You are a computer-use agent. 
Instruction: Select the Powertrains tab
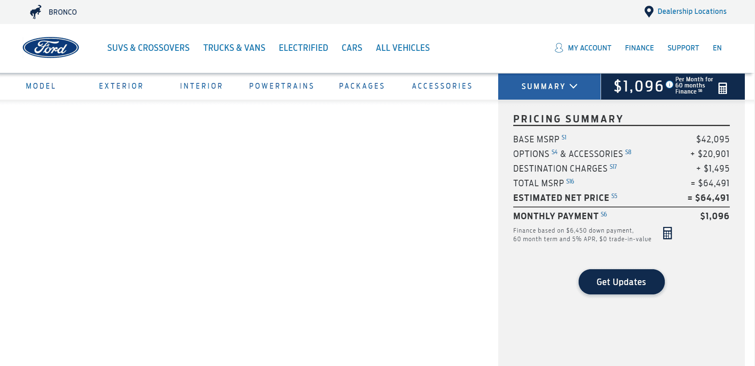tap(282, 86)
